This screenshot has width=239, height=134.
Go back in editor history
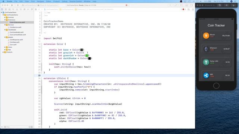coord(39,9)
